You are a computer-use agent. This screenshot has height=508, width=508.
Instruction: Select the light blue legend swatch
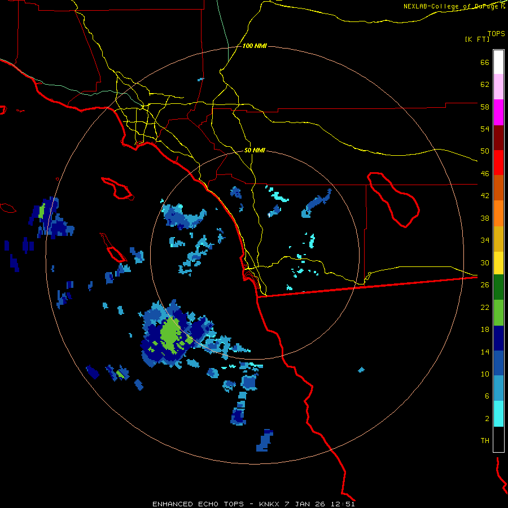tap(498, 388)
